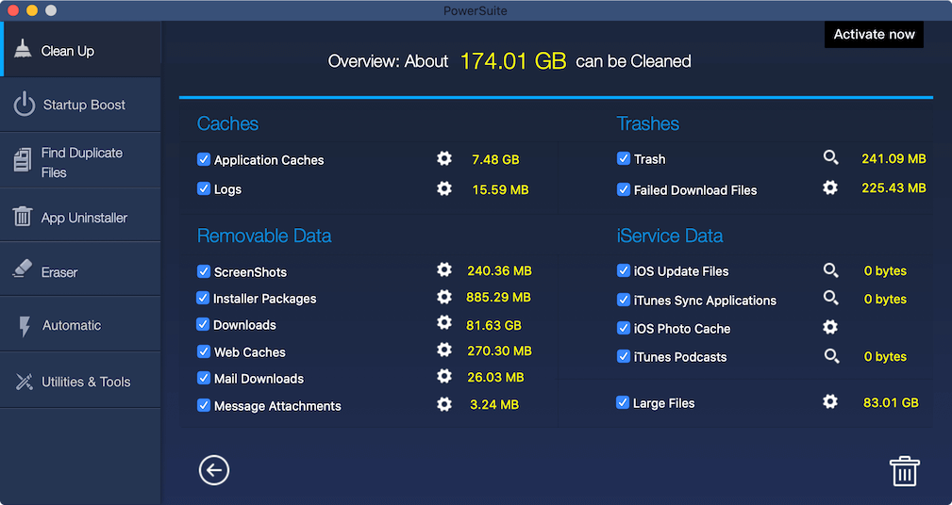This screenshot has height=505, width=952.
Task: Click gear icon beside Large Files
Action: click(x=830, y=401)
